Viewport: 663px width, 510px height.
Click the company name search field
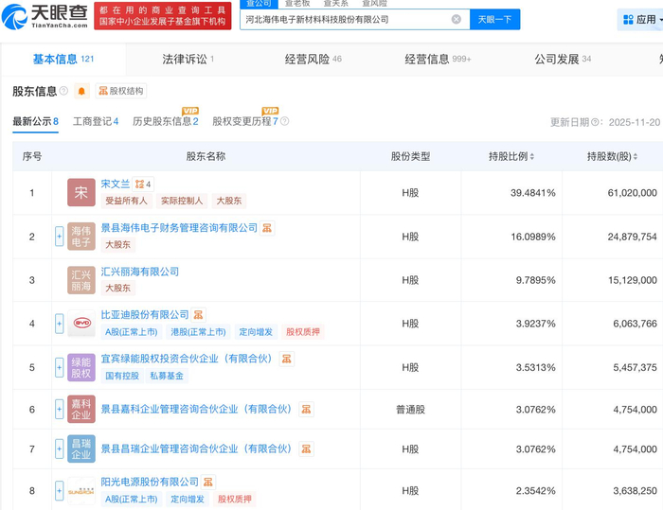click(341, 19)
